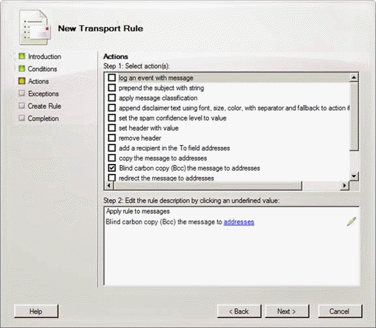Click the Create Rule step indicator icon
This screenshot has width=376, height=328.
[22, 106]
